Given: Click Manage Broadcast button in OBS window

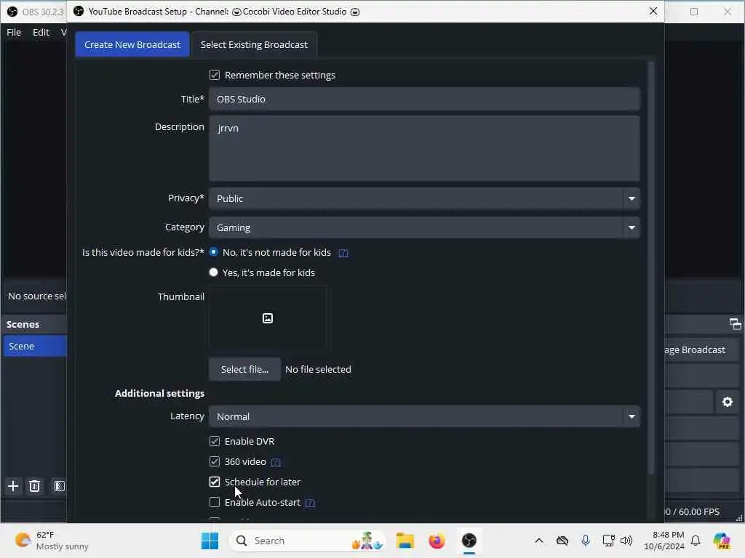Looking at the screenshot, I should pos(701,349).
